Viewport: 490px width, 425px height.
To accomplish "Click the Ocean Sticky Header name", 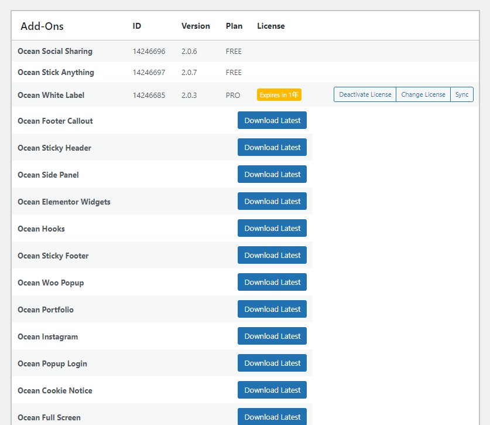I will click(54, 148).
